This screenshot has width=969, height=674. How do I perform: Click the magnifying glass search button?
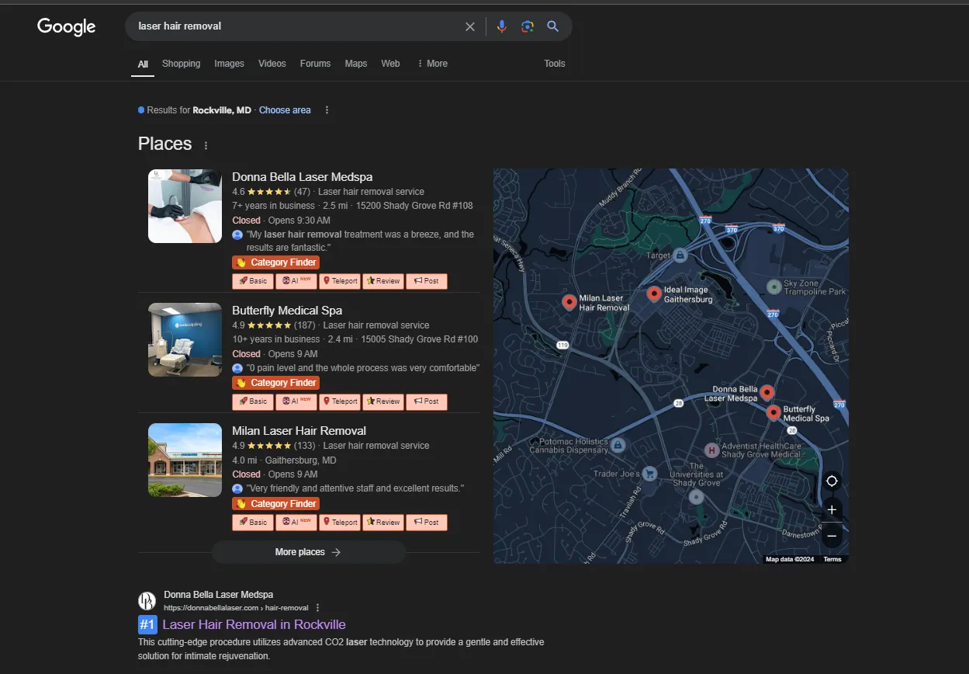click(x=553, y=26)
